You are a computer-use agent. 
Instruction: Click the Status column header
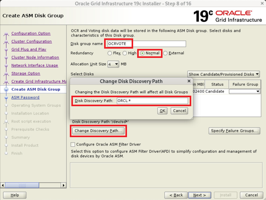tap(217, 84)
